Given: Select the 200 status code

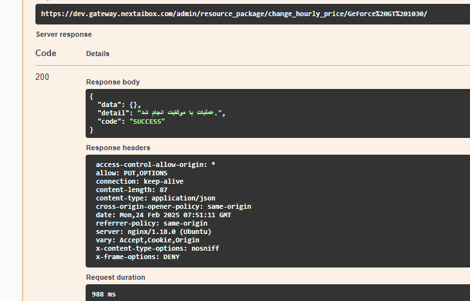Looking at the screenshot, I should coord(42,77).
